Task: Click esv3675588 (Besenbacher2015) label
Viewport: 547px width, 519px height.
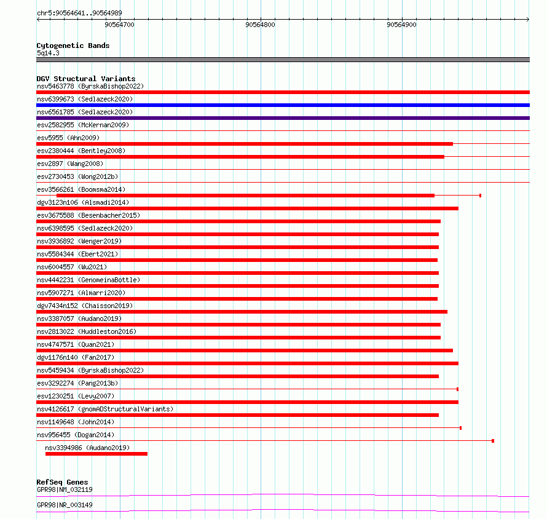Action: (x=89, y=215)
